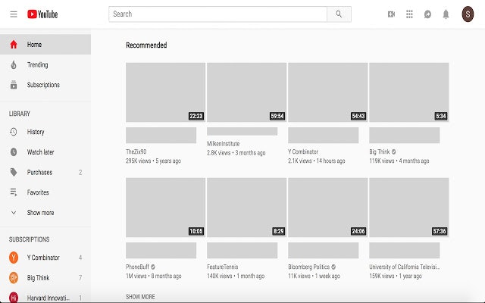The image size is (485, 303).
Task: Click the verified badge next to Big Think
Action: tap(393, 151)
